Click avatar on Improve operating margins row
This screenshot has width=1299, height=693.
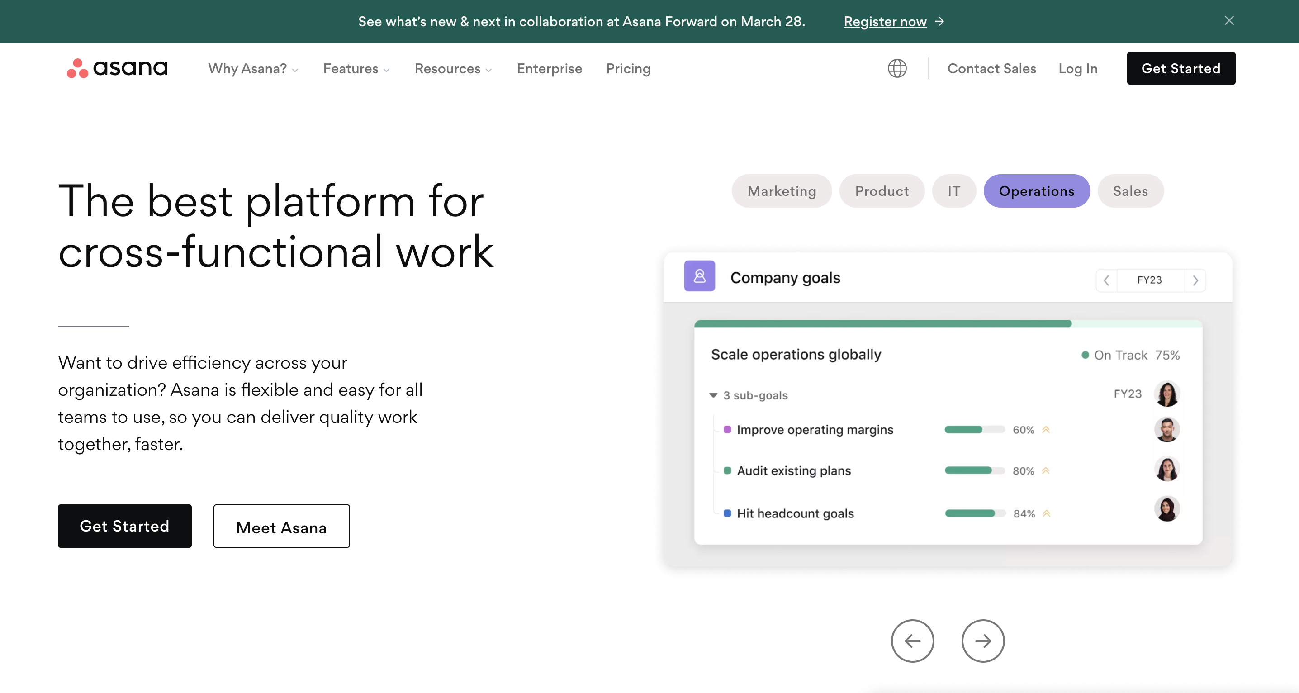click(x=1167, y=430)
